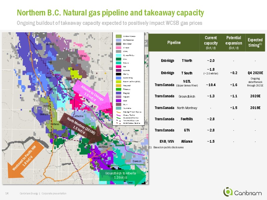This screenshot has height=200, width=267.
Task: Click the 'Graham' map label
Action: (44, 114)
